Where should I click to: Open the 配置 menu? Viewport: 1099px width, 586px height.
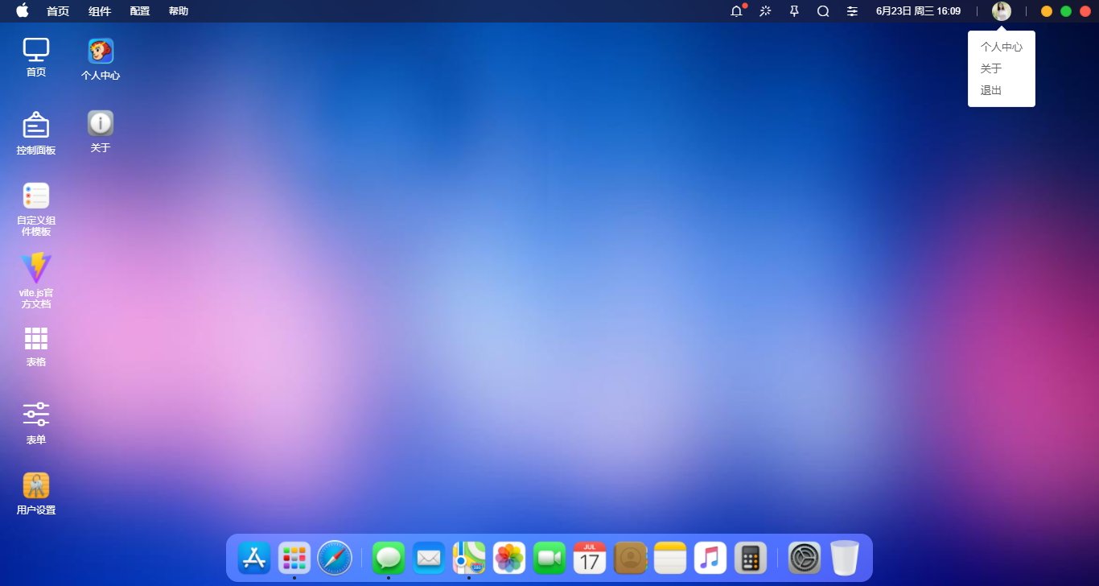tap(138, 11)
